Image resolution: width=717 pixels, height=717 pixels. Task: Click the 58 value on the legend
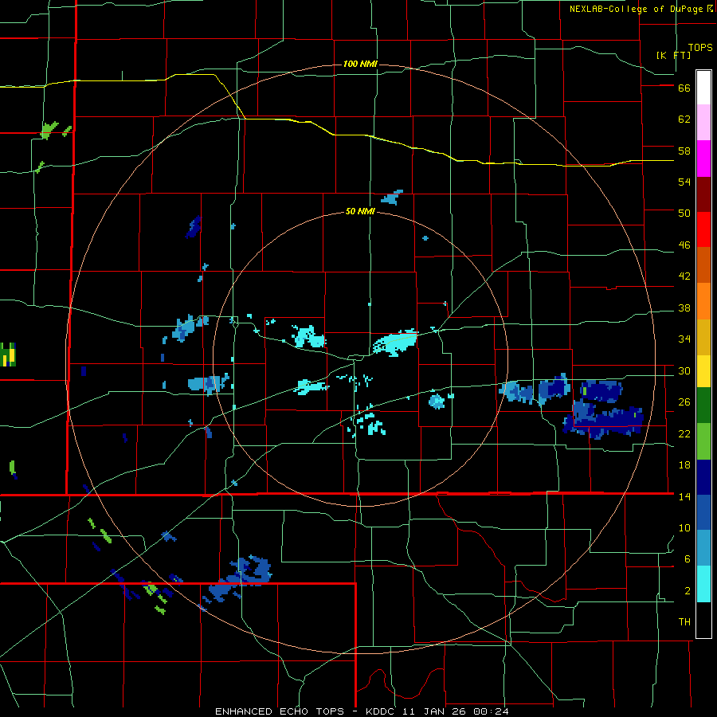684,151
